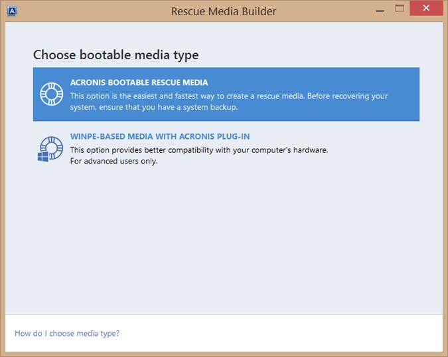The width and height of the screenshot is (448, 357).
Task: Click the Acronis app icon in title bar
Action: coord(12,11)
